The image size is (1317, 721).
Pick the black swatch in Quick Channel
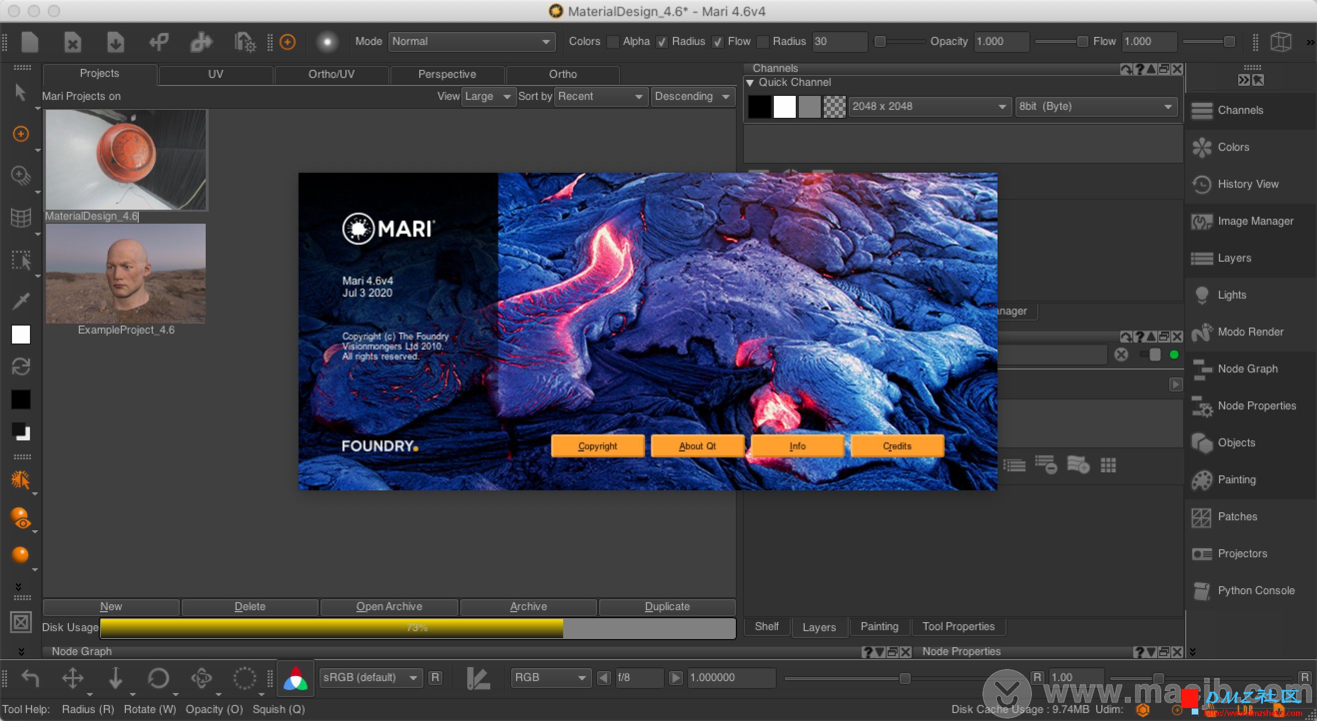click(x=759, y=106)
